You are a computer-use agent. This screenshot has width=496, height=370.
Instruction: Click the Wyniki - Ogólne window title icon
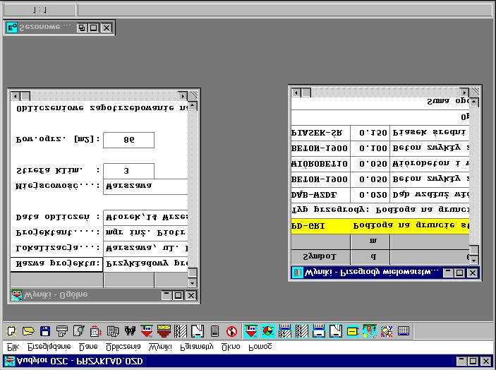tap(16, 295)
